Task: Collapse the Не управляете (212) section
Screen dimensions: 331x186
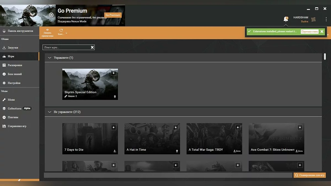Action: [50, 112]
